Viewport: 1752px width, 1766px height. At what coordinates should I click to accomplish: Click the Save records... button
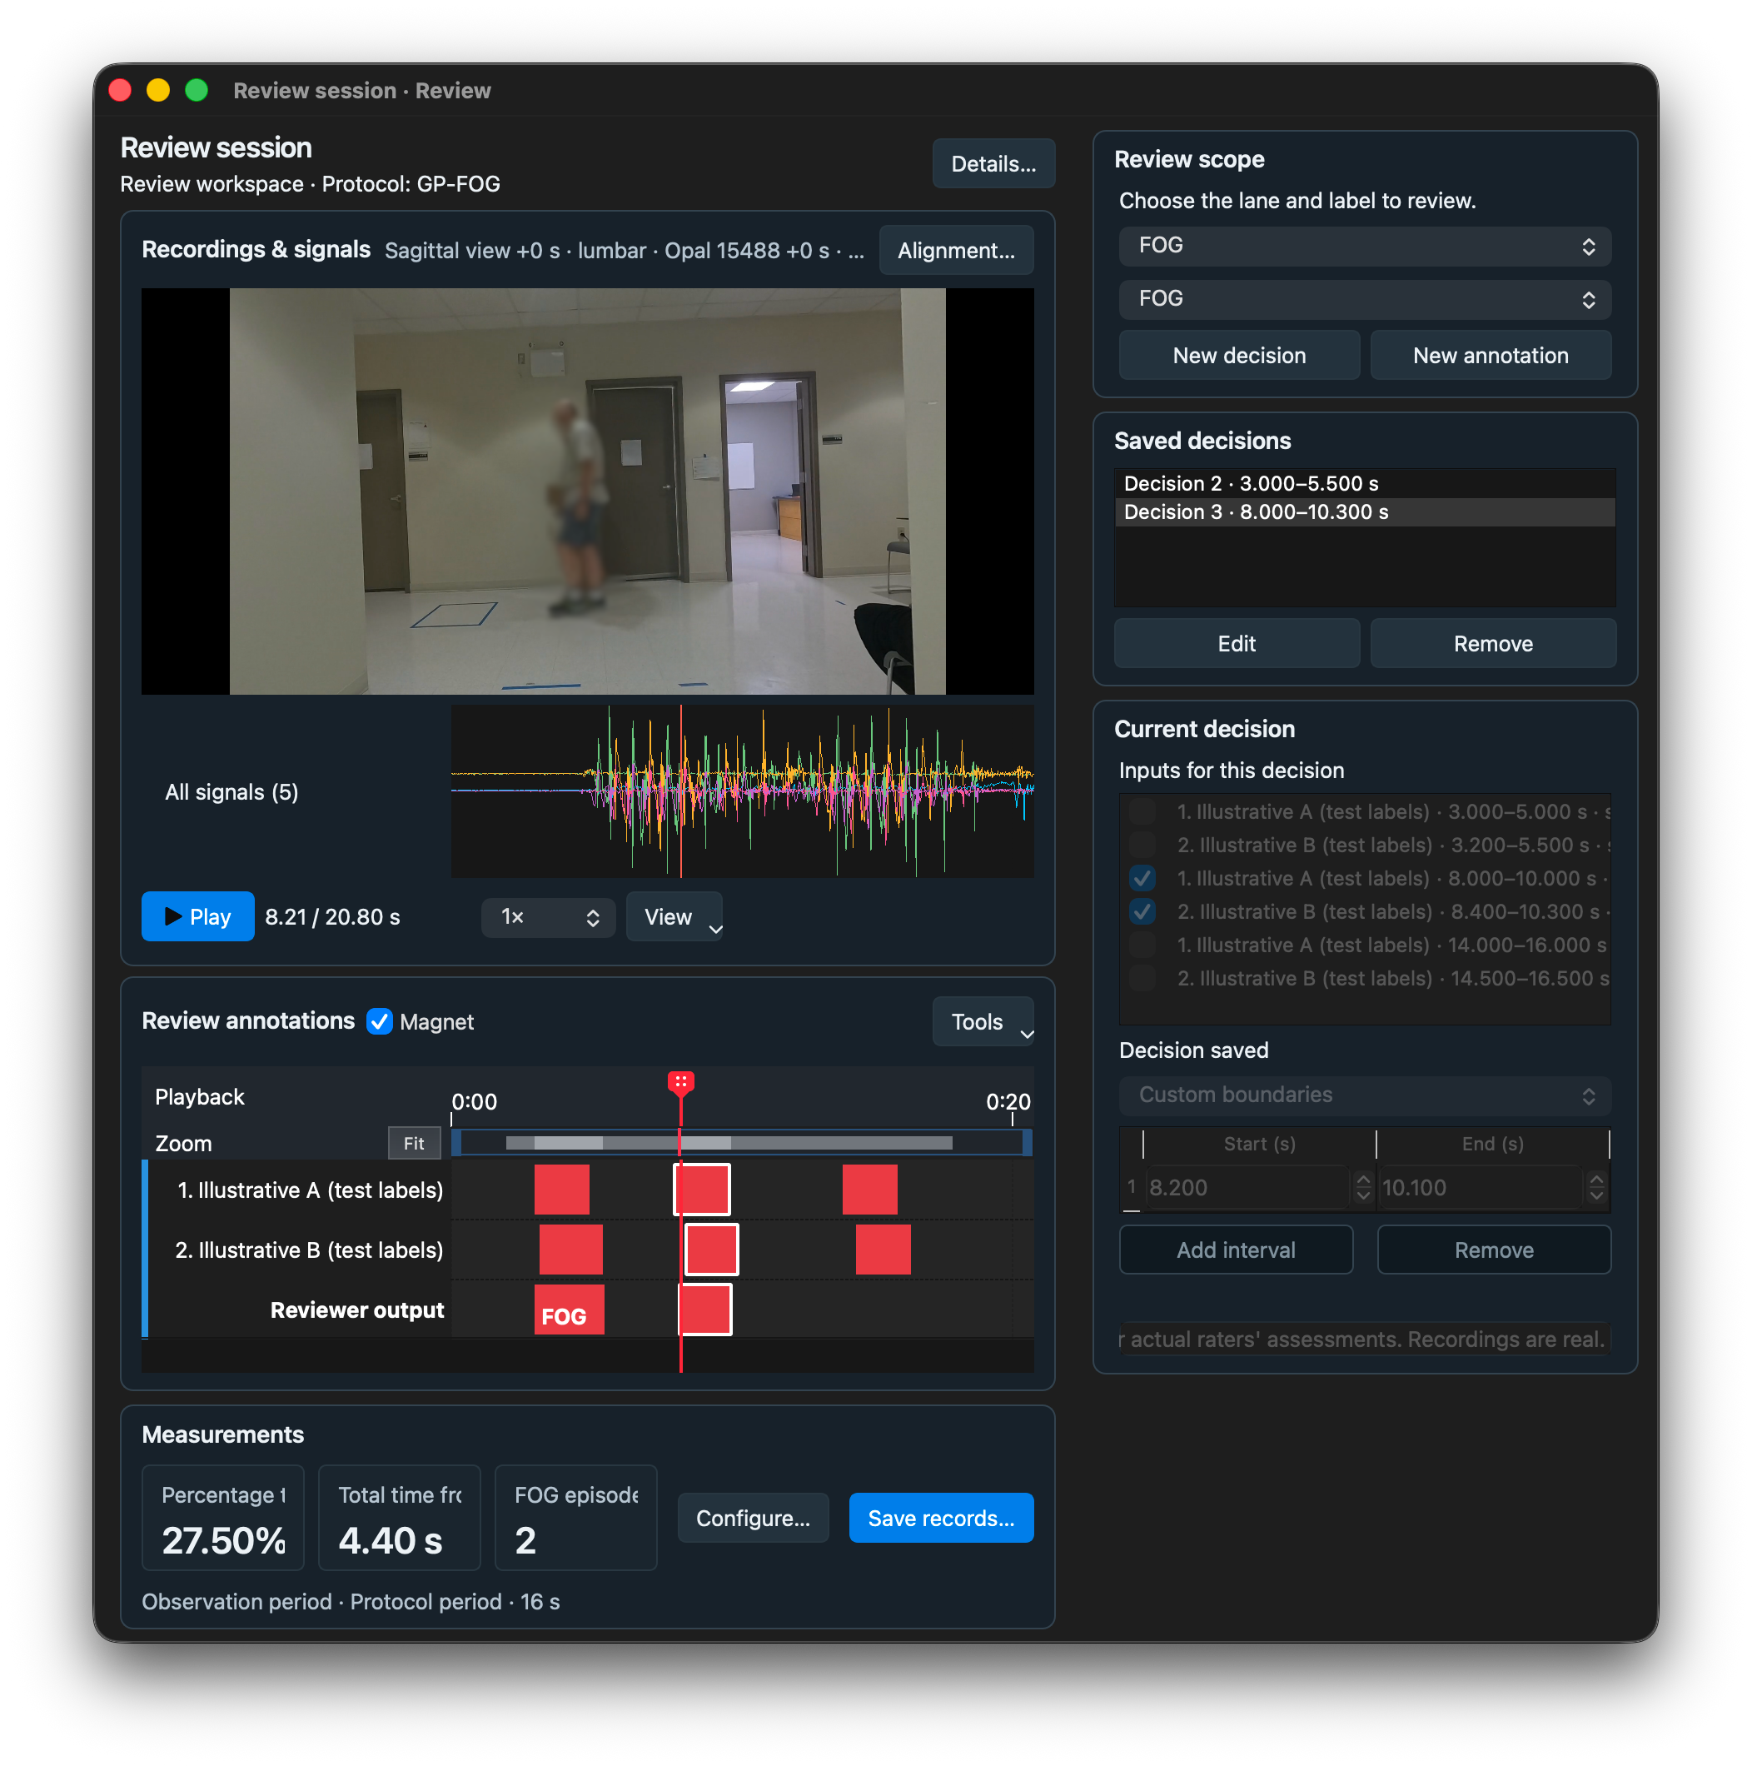940,1518
